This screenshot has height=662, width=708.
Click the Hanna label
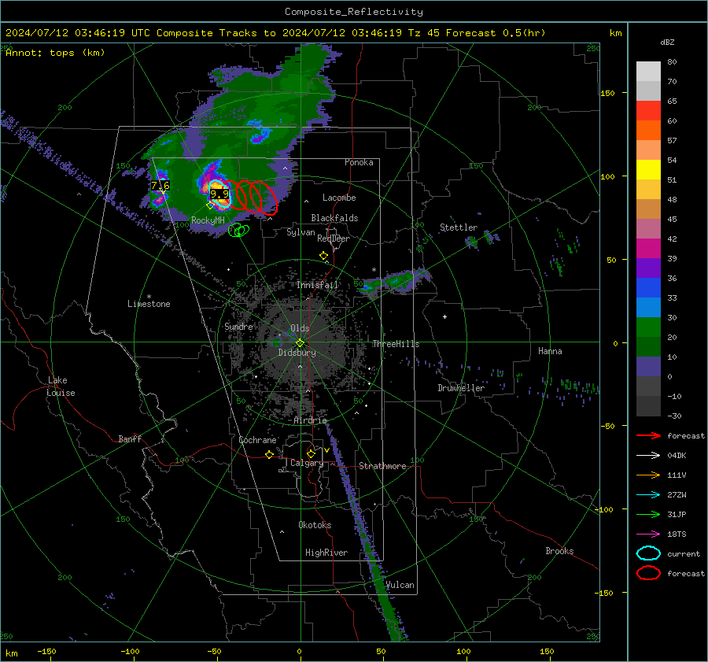550,351
